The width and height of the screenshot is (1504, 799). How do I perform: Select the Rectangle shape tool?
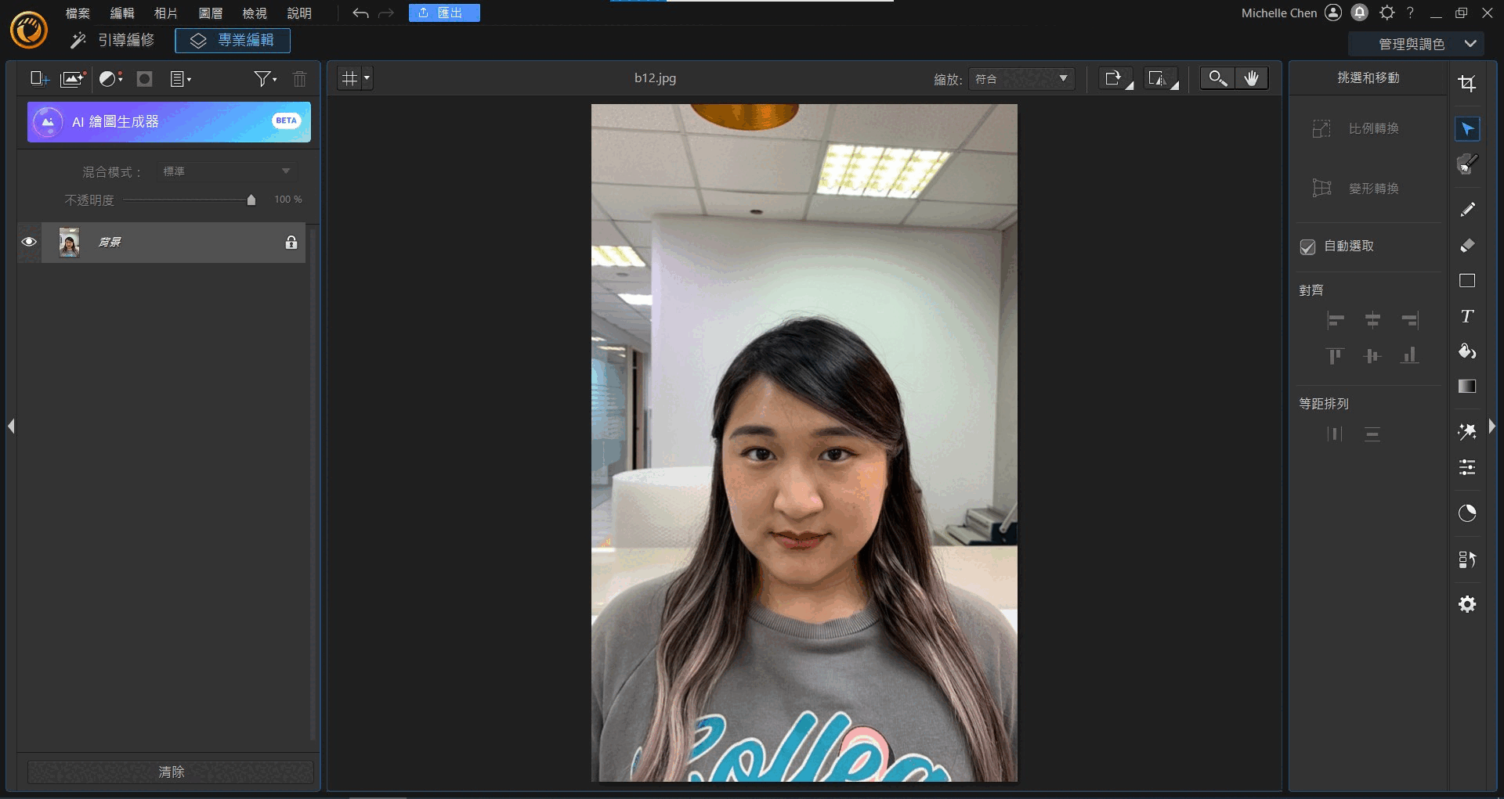coord(1467,281)
